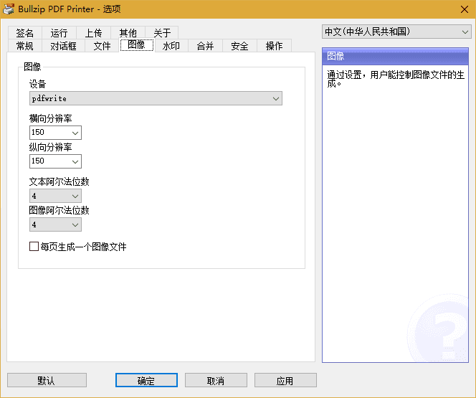This screenshot has height=398, width=476.
Task: Open the language dropdown 中文(中华人民共和国)
Action: pos(396,32)
